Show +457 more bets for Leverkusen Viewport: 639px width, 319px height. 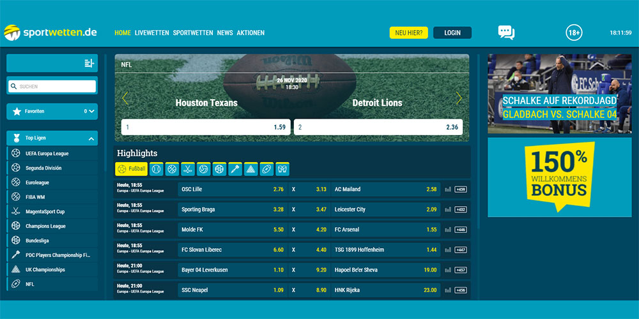[461, 270]
